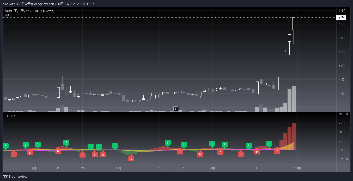Click the tallest red CKT3821 histogram bar

tap(294, 136)
